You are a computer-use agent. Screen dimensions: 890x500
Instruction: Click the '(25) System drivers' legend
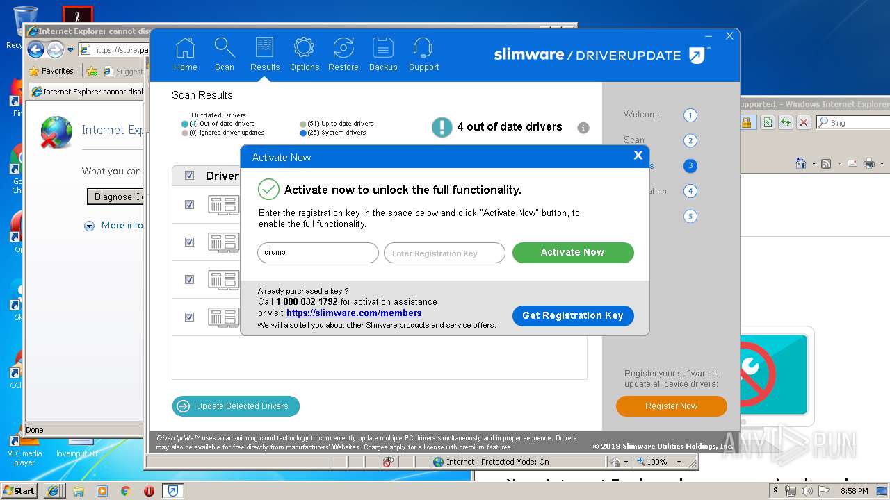click(x=332, y=133)
